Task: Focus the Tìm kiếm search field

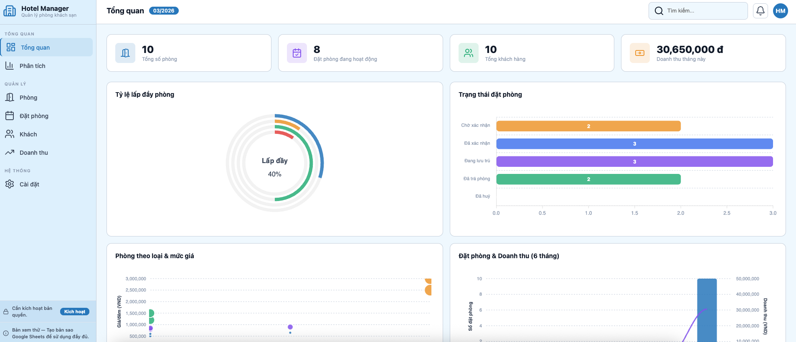Action: click(704, 11)
